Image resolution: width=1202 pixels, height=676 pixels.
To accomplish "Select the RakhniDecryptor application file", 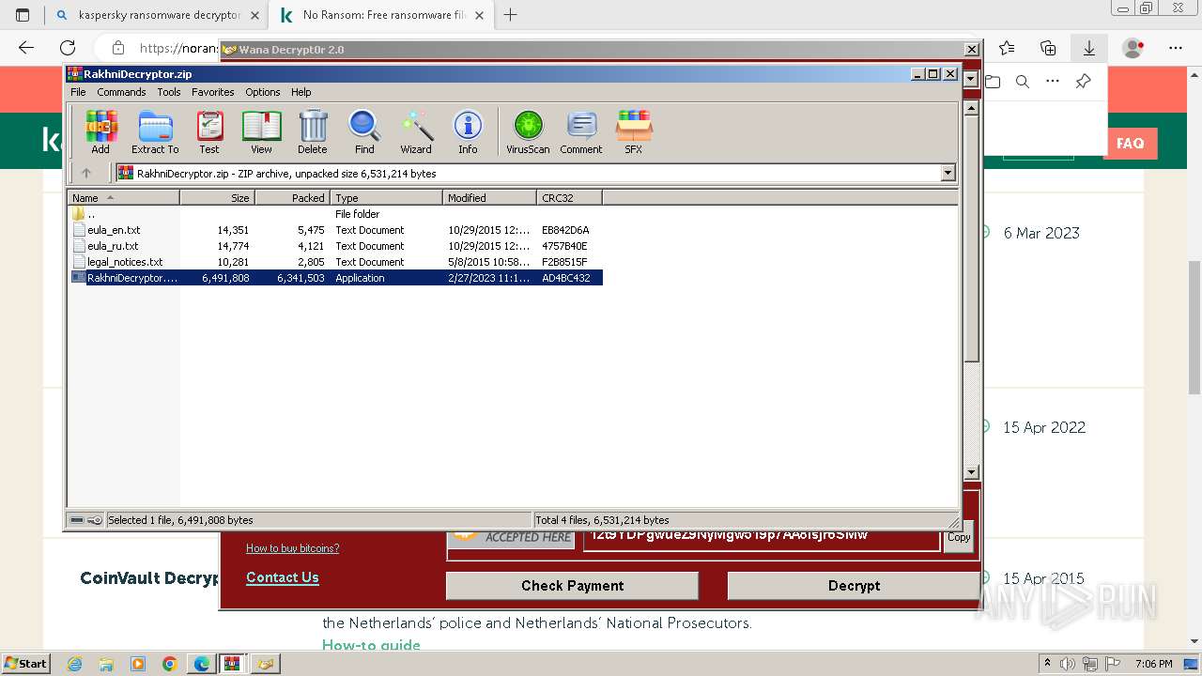I will (x=335, y=278).
